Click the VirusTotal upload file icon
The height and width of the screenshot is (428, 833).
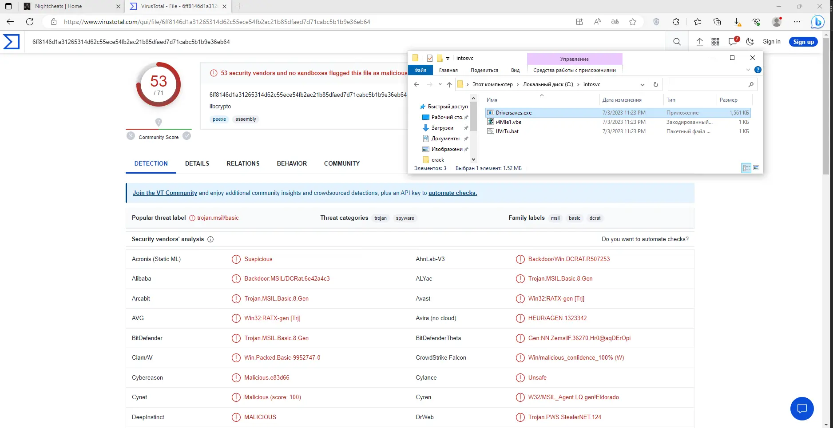[x=699, y=42]
